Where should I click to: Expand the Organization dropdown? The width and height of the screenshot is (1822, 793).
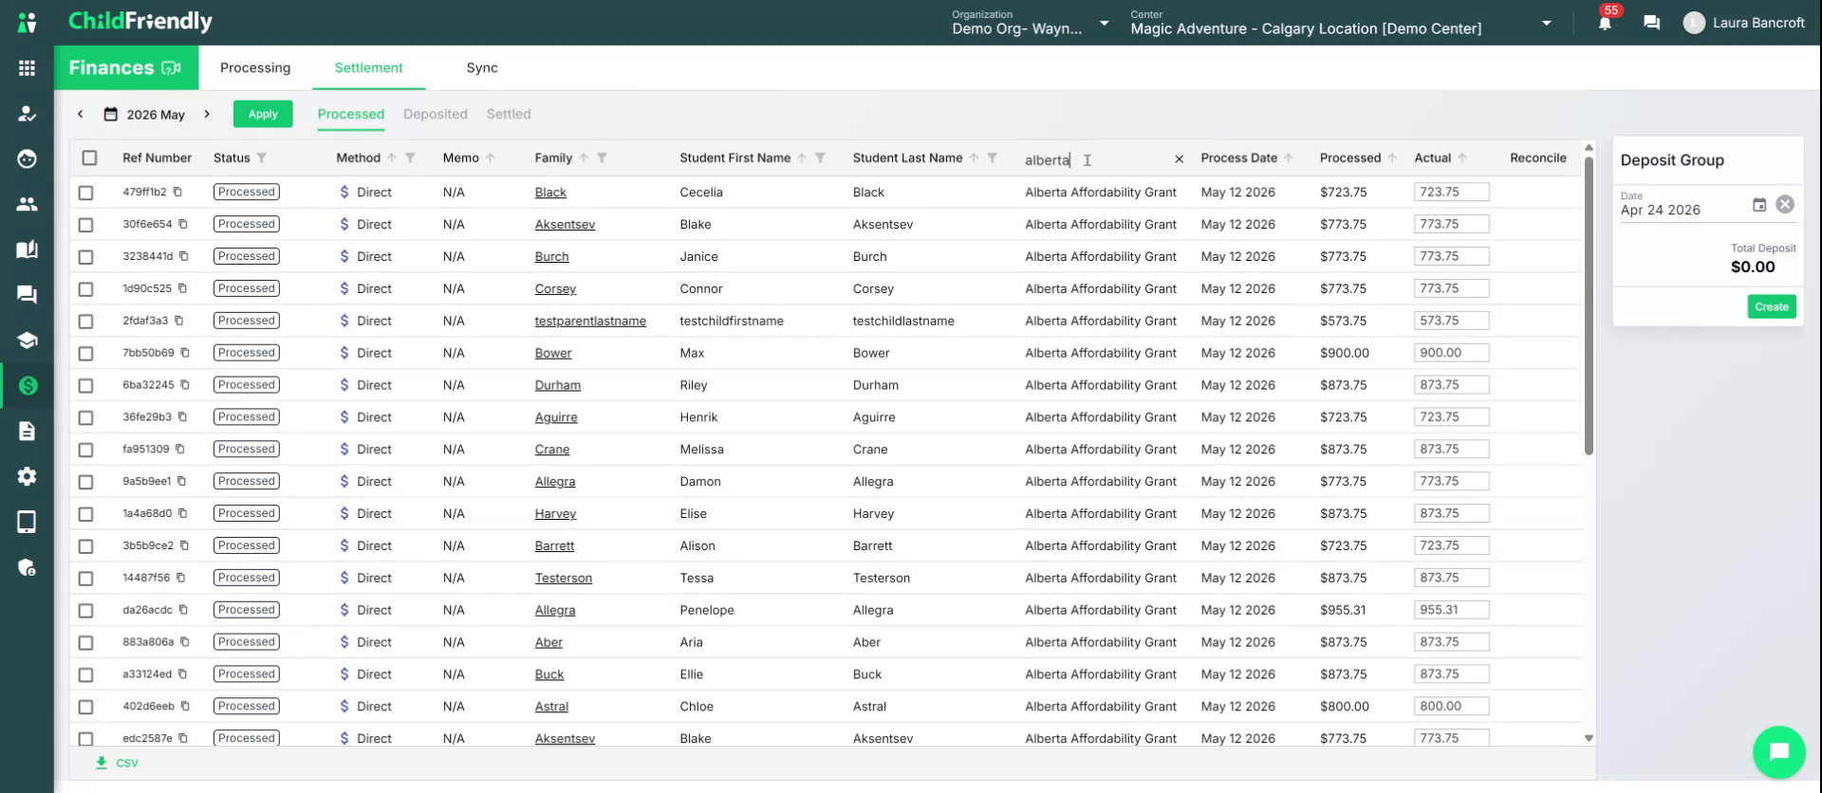[1104, 23]
